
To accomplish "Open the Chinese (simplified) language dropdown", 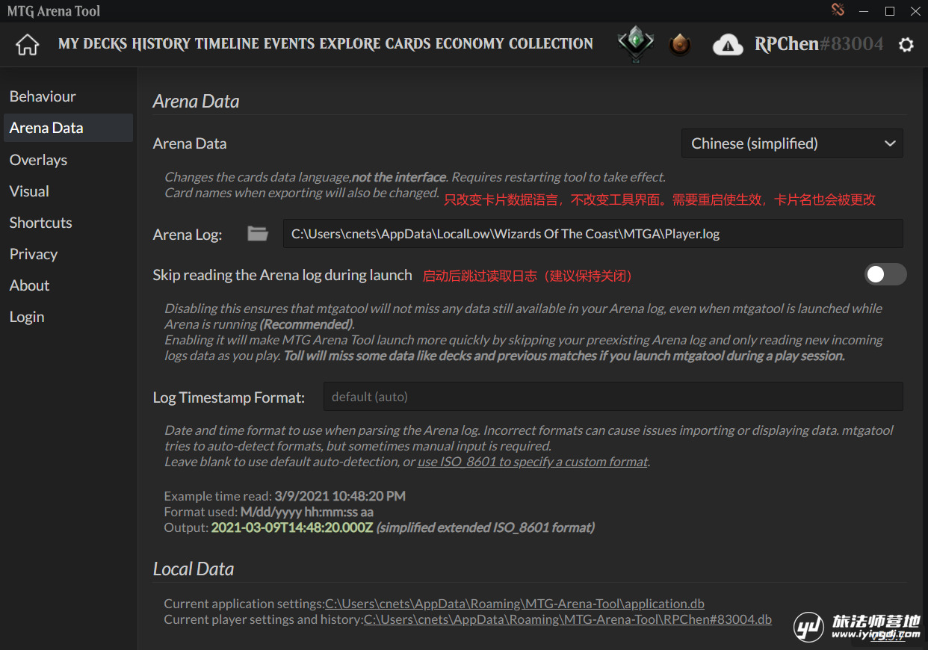I will pyautogui.click(x=792, y=143).
